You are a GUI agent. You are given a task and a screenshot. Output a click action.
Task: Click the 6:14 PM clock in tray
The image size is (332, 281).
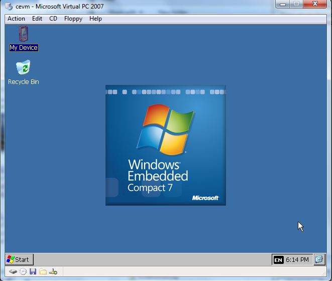[x=297, y=259]
